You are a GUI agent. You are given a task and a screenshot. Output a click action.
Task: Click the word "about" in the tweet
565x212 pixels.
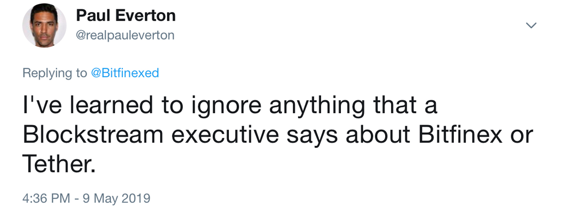(378, 136)
